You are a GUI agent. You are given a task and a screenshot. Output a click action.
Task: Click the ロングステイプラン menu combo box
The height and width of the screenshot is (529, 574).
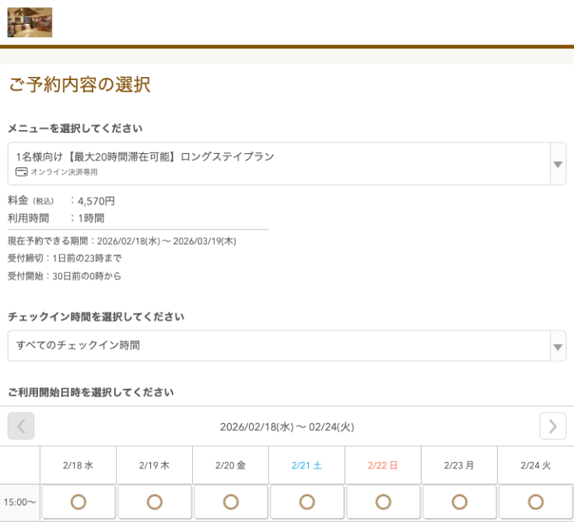[x=278, y=163]
